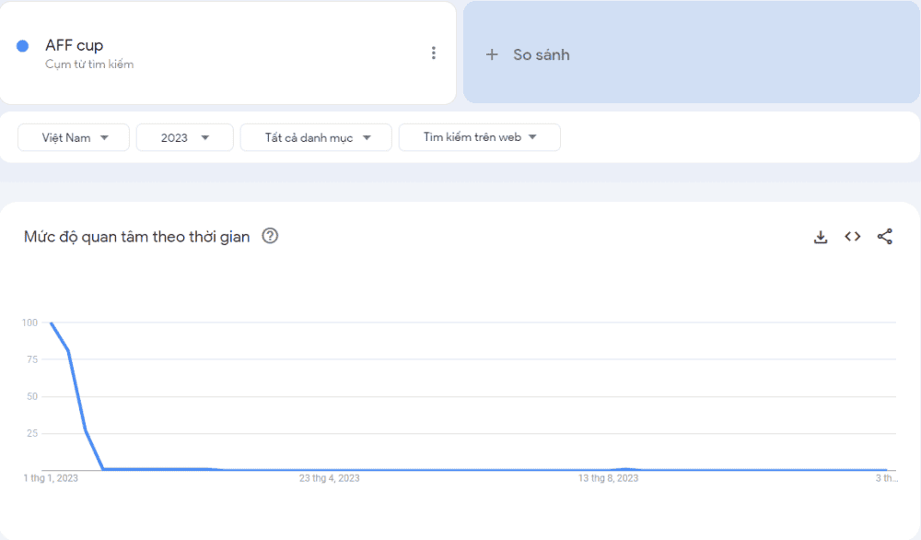The image size is (921, 540).
Task: Click the 23 thg 4, 2023 axis label
Action: point(329,478)
